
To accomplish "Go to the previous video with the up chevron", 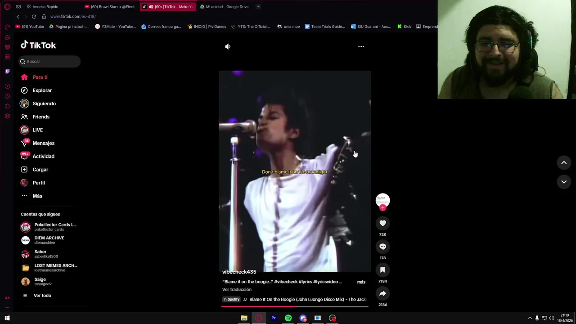I will click(564, 162).
